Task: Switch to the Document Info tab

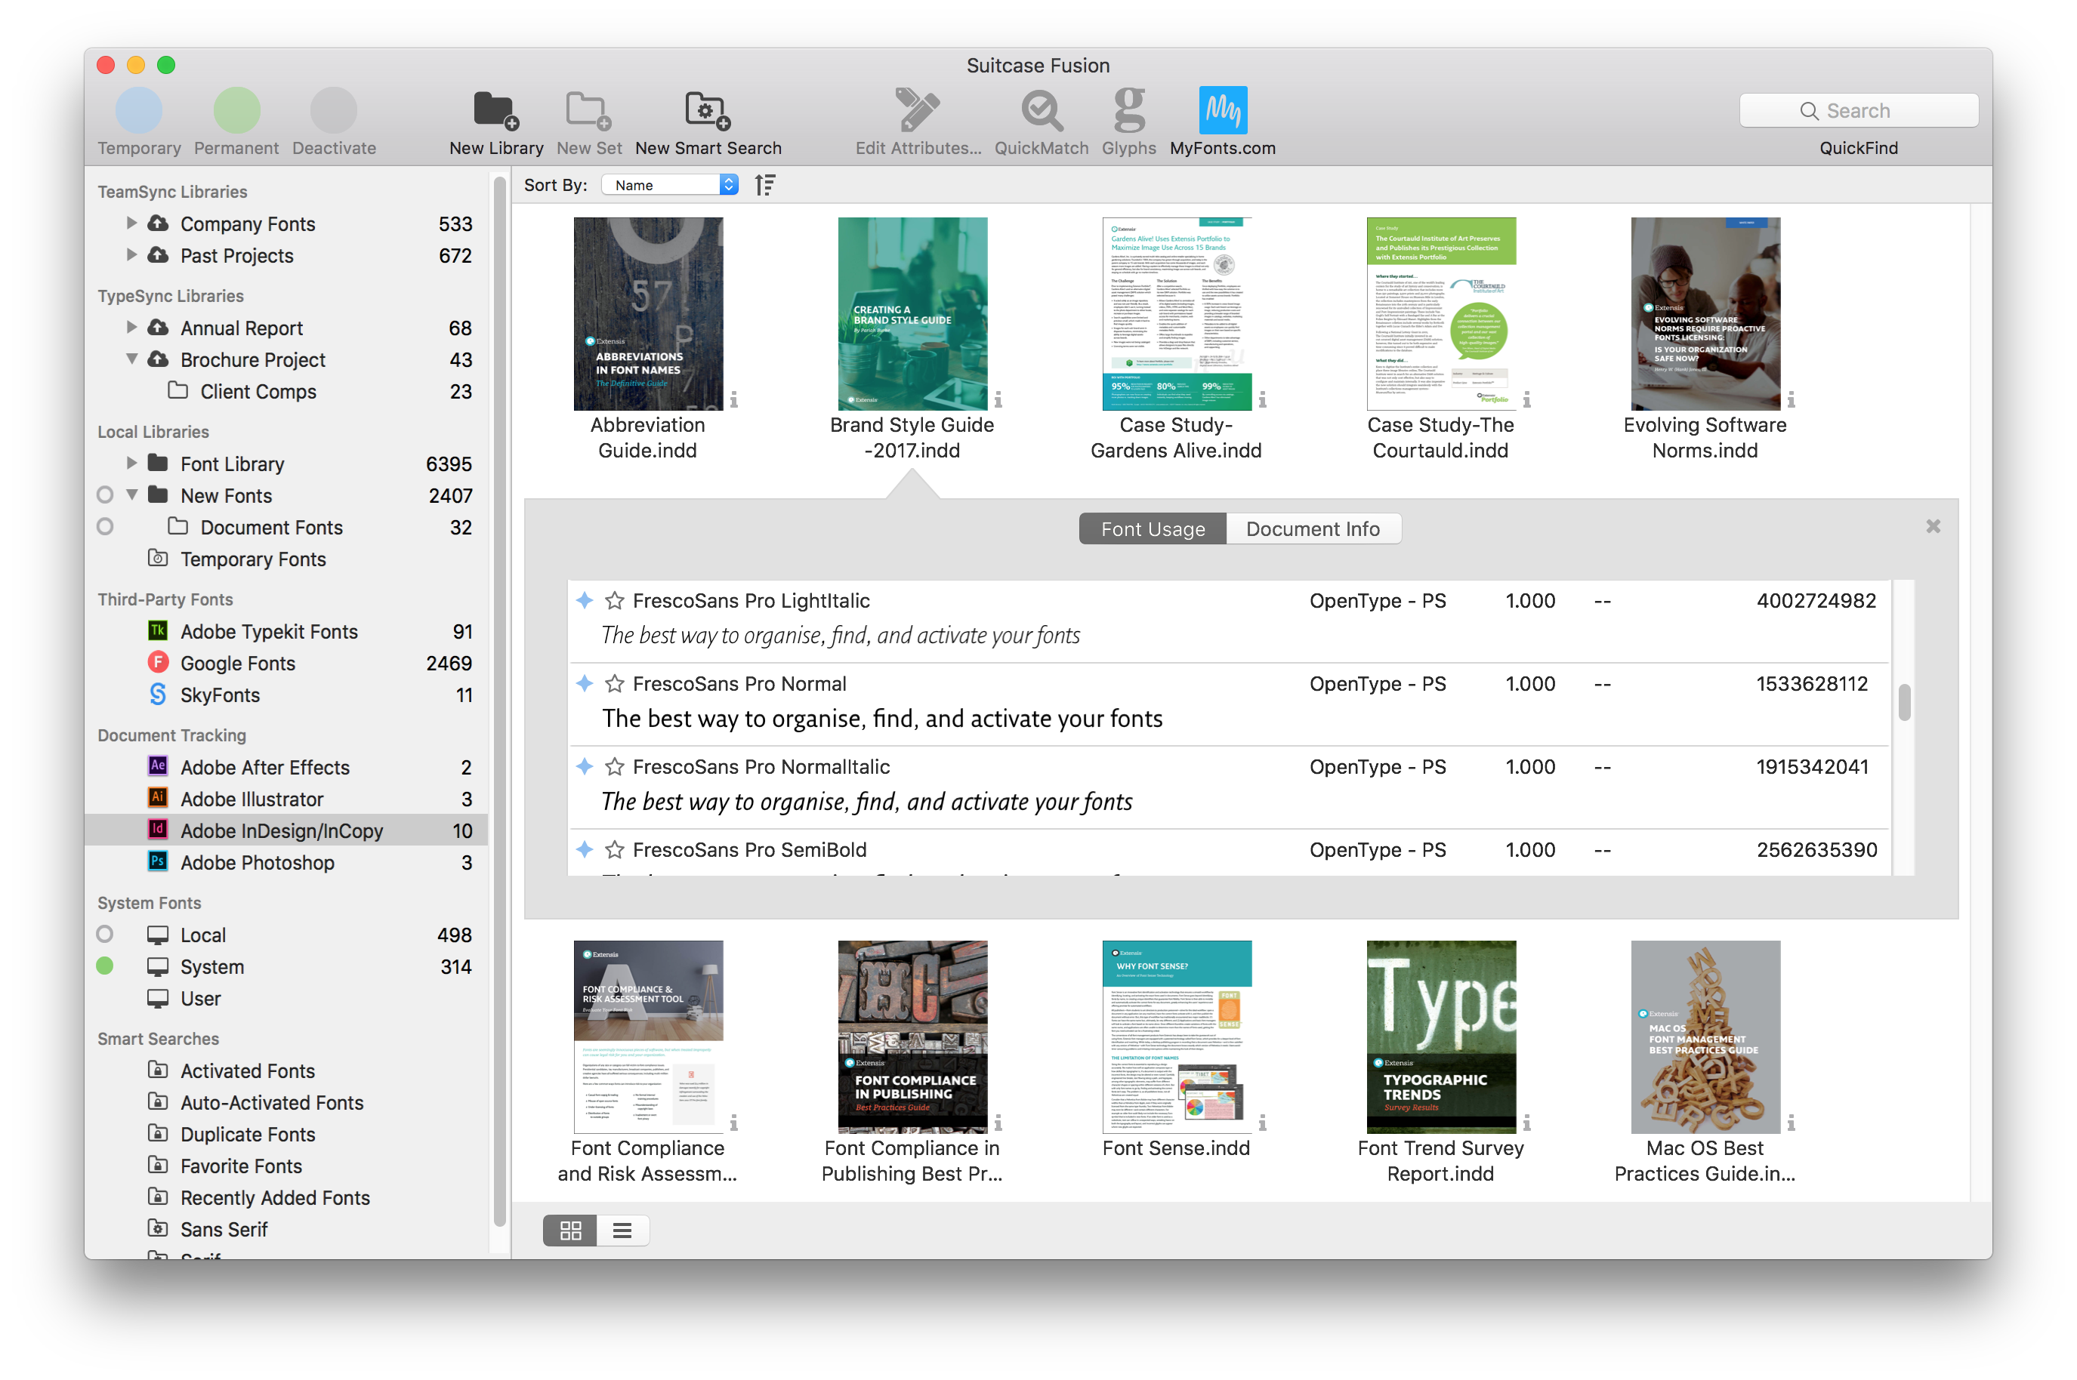Action: point(1311,528)
